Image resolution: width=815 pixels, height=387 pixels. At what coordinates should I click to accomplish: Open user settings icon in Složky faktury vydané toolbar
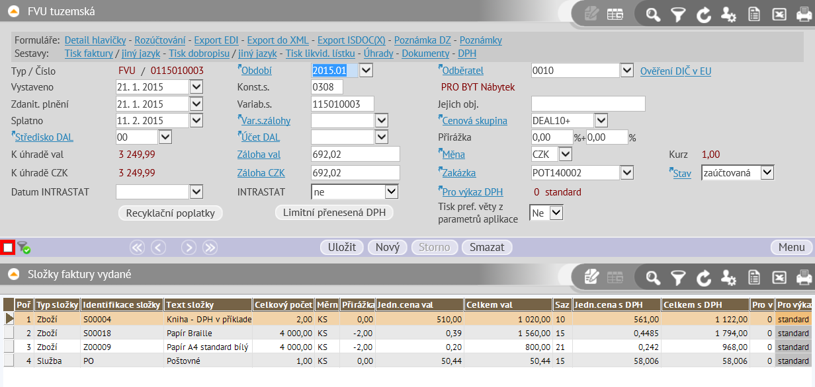[728, 277]
